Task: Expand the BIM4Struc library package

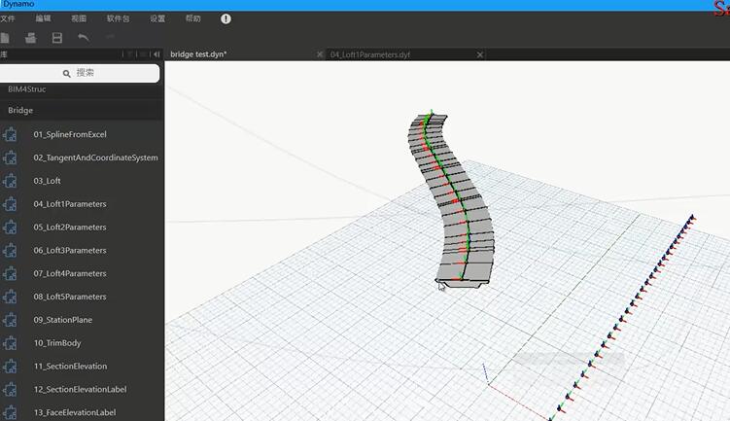Action: coord(27,89)
